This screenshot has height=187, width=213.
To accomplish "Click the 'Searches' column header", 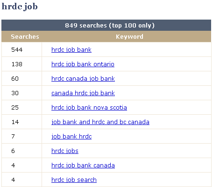I will [25, 37].
